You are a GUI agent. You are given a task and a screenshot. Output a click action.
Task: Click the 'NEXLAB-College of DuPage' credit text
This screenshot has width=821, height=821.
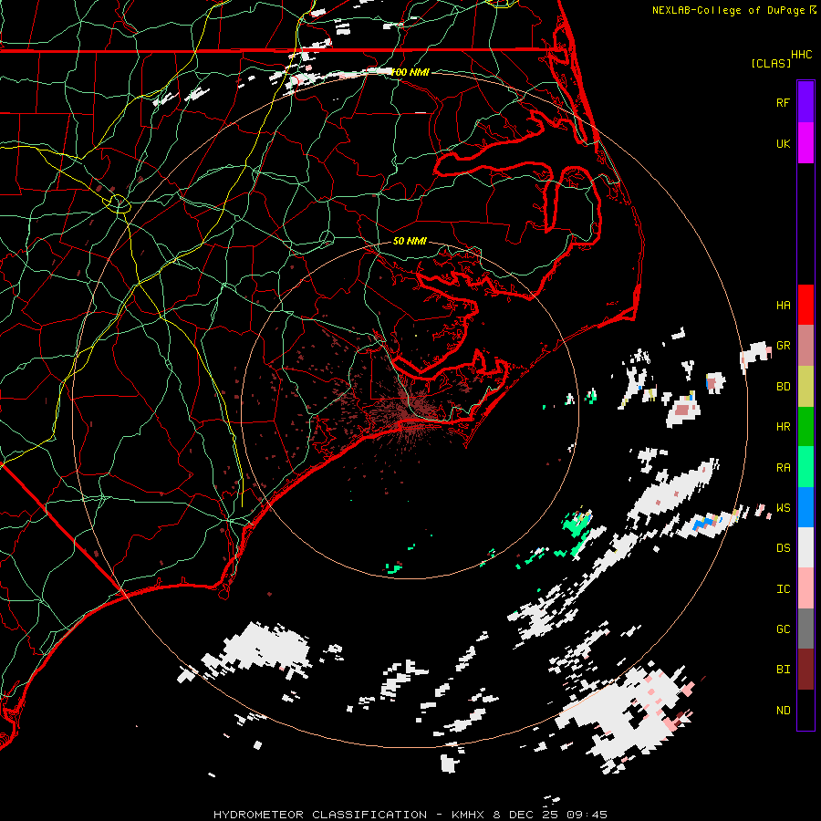729,10
